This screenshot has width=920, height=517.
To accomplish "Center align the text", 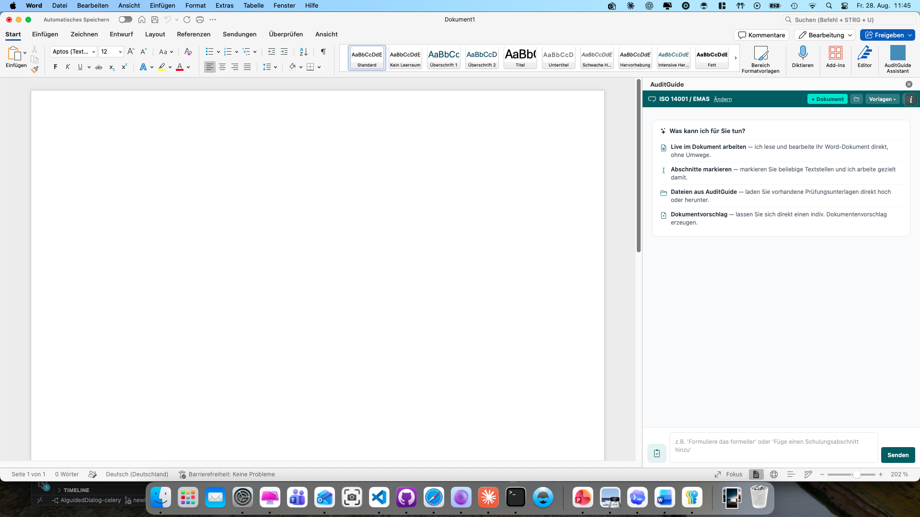I will coord(222,67).
